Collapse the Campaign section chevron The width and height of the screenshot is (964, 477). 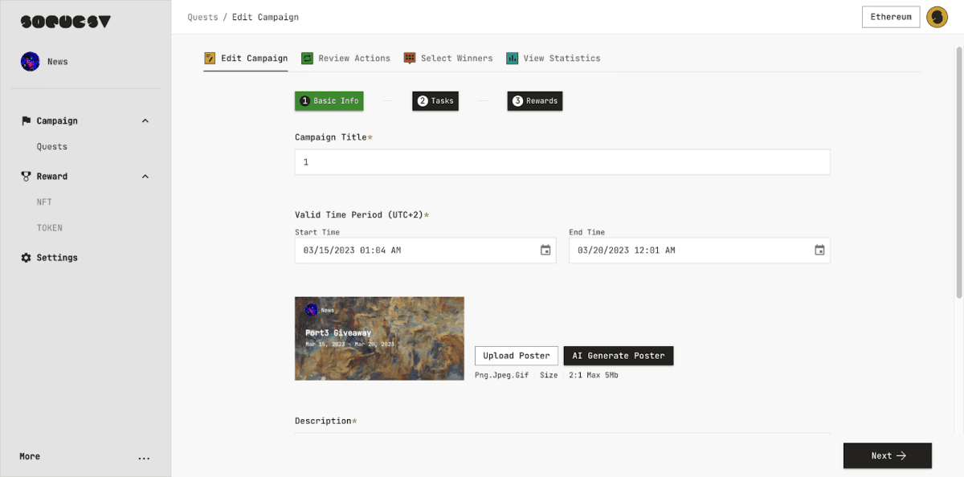pyautogui.click(x=145, y=121)
